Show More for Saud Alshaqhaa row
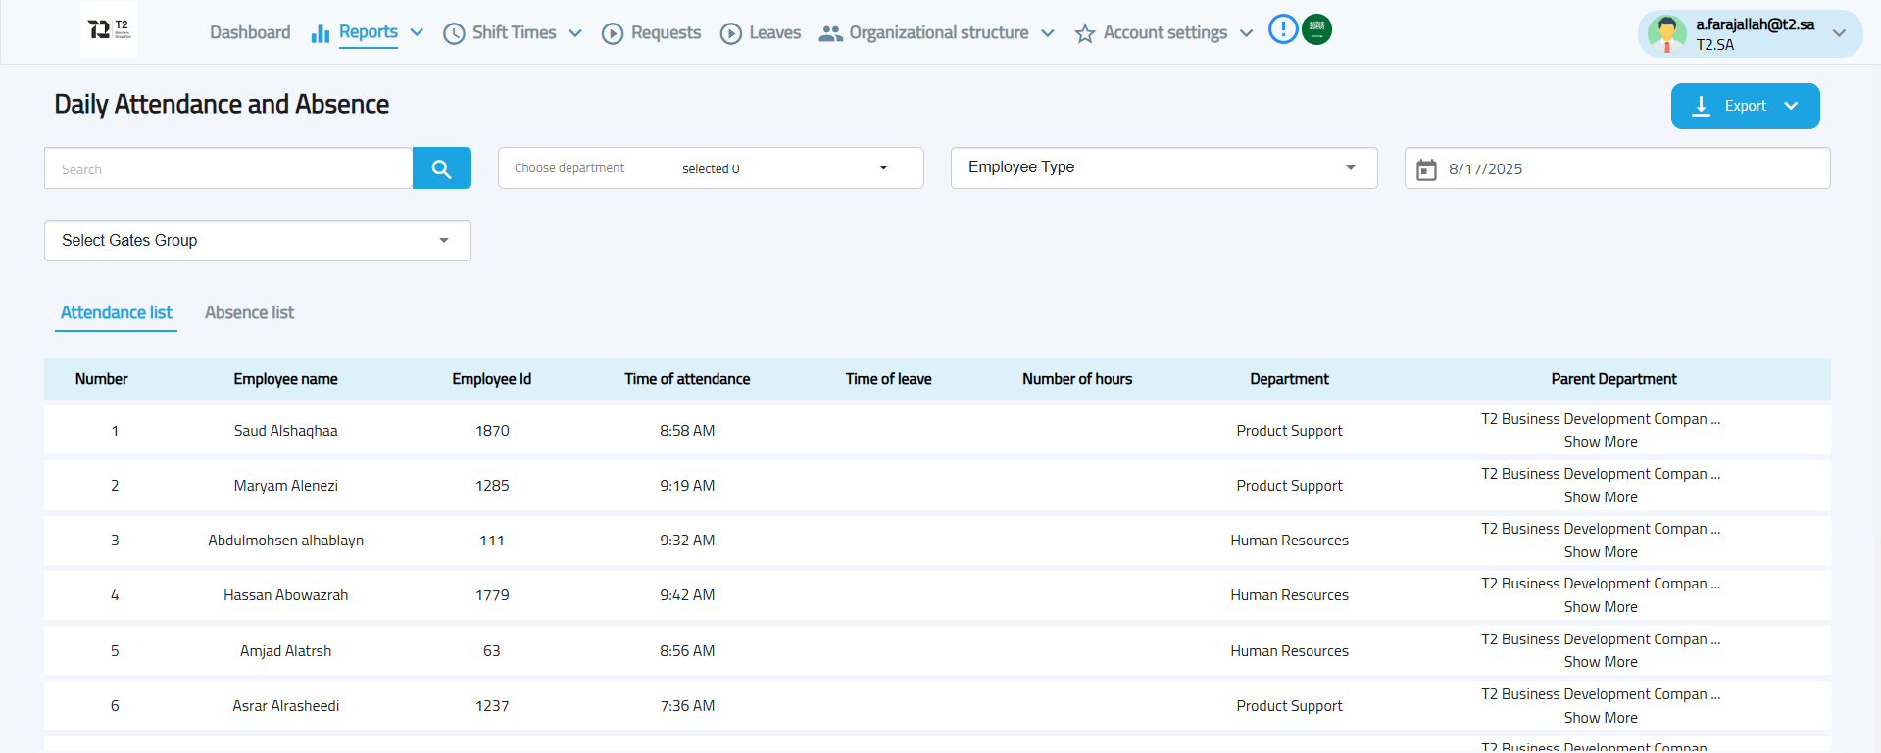The width and height of the screenshot is (1881, 753). pyautogui.click(x=1601, y=442)
